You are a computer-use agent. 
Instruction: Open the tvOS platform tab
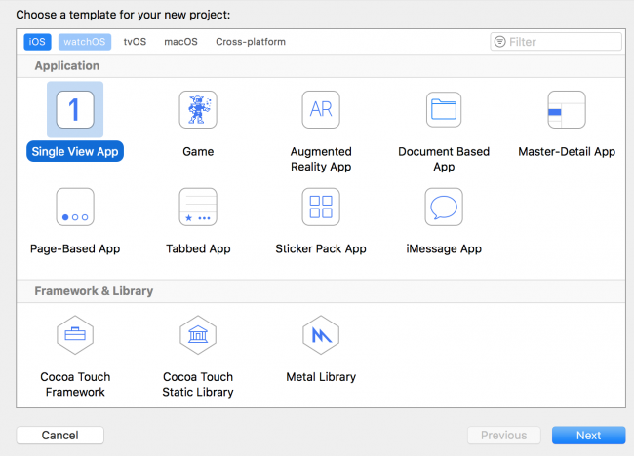pos(135,42)
